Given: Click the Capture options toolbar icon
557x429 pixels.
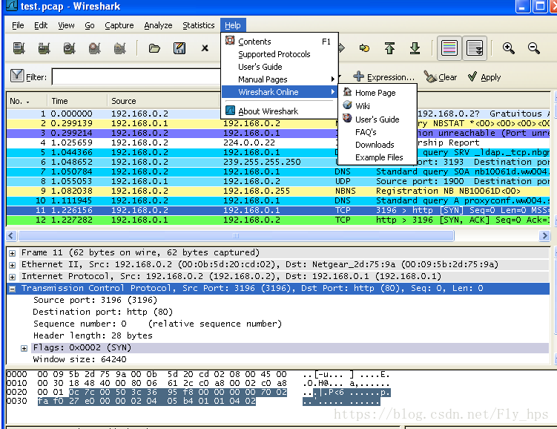Looking at the screenshot, I should [44, 48].
